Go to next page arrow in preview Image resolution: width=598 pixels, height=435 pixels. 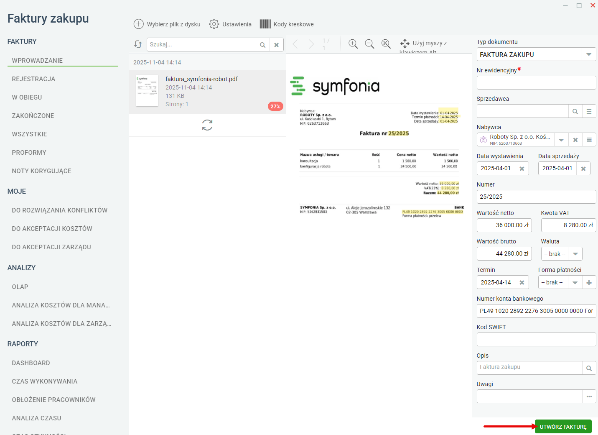click(311, 44)
